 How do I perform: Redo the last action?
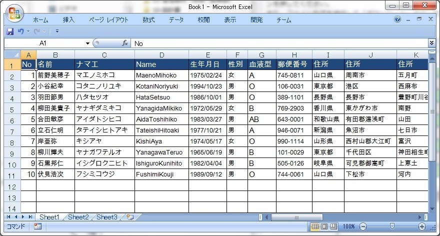(x=37, y=31)
